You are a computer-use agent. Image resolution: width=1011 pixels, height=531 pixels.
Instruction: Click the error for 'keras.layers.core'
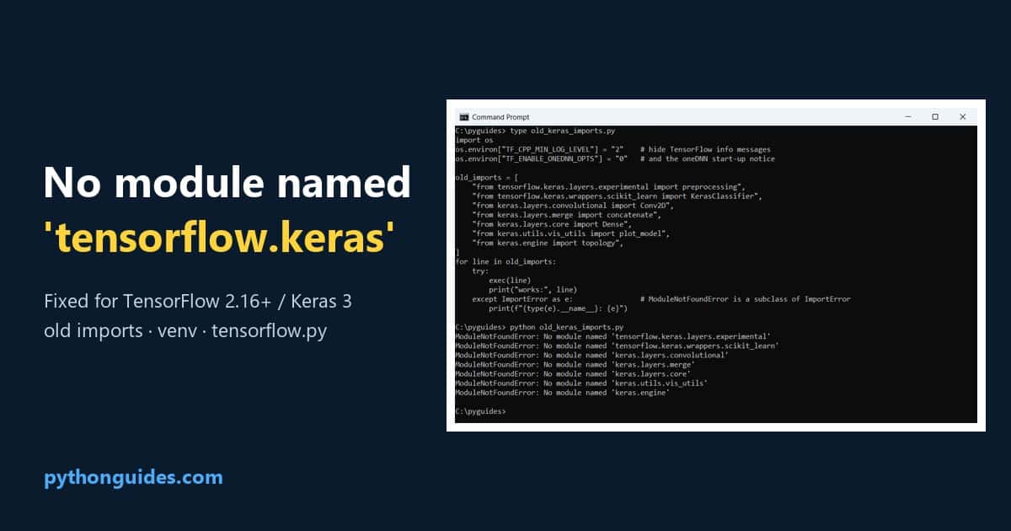click(x=573, y=373)
